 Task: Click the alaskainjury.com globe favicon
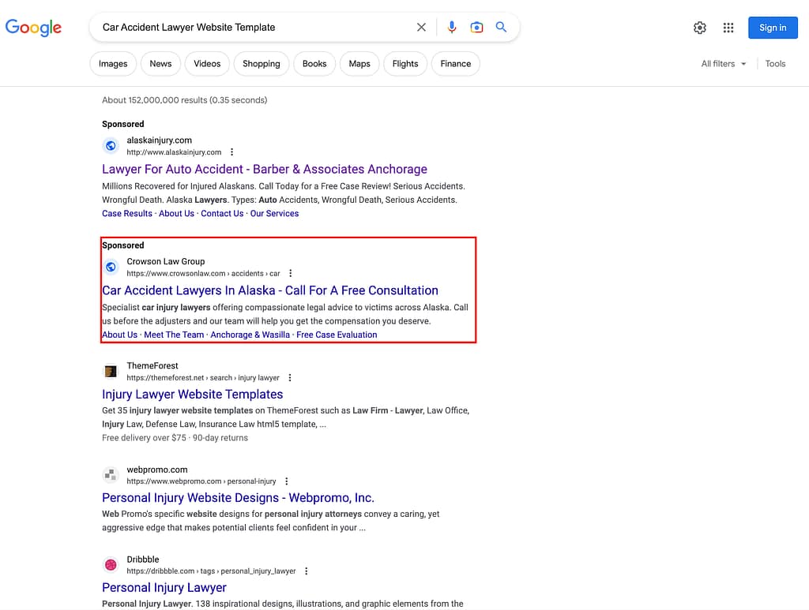[111, 146]
